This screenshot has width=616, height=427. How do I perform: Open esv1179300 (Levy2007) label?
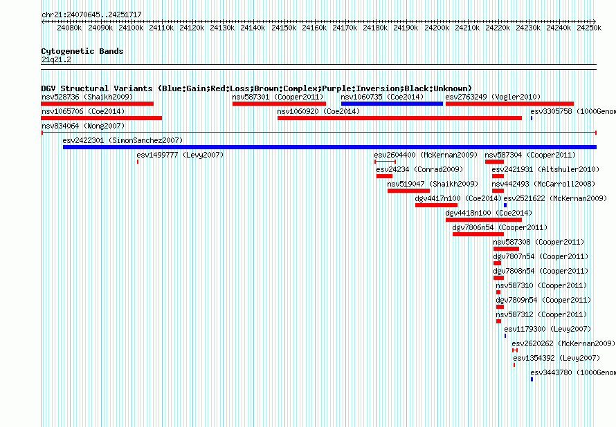(x=547, y=329)
